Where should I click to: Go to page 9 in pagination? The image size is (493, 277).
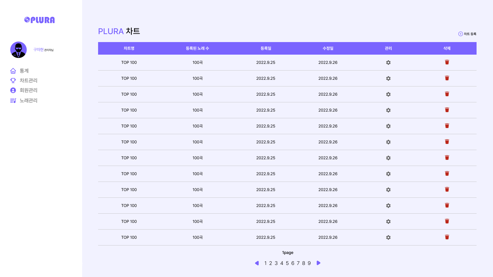(x=309, y=263)
